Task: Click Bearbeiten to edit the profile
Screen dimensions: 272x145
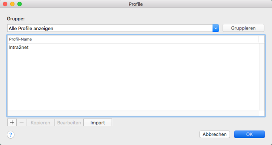Action: 69,122
